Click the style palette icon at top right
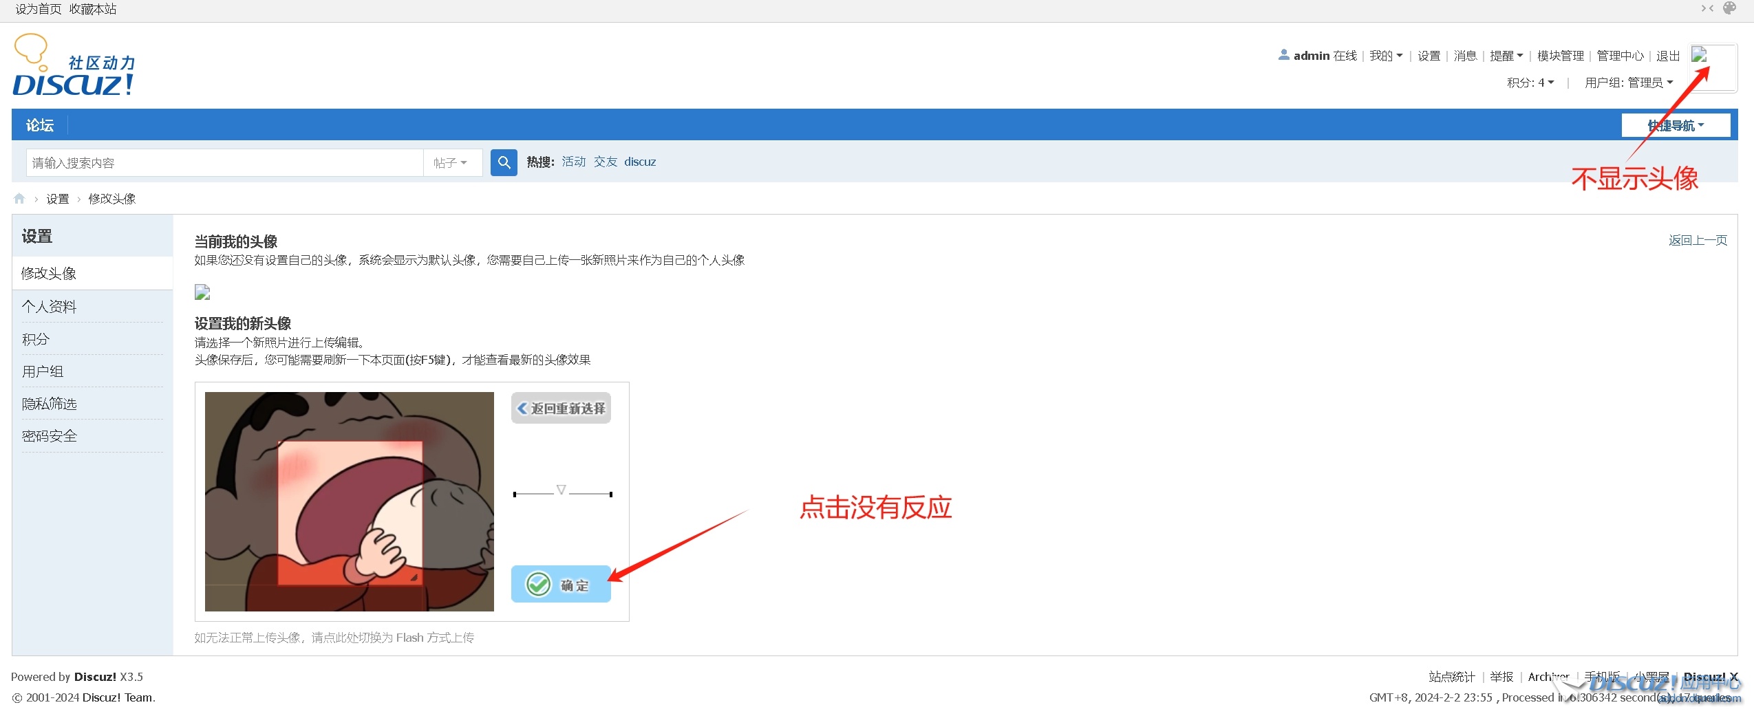 coord(1730,8)
